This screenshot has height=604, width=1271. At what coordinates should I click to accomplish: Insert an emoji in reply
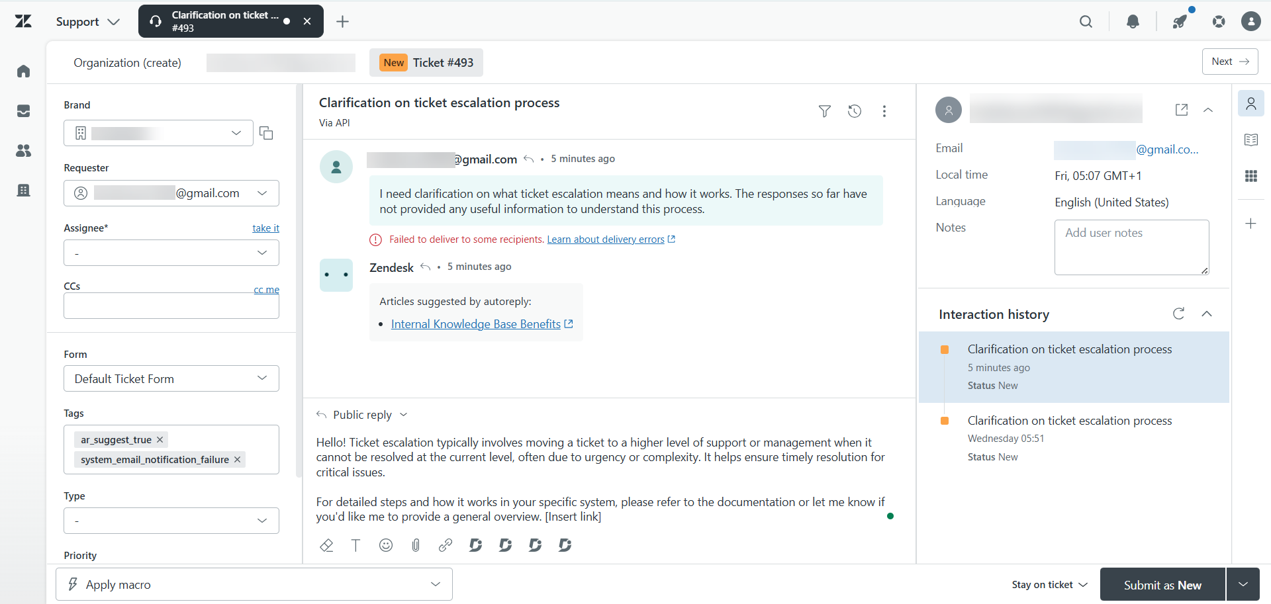386,545
